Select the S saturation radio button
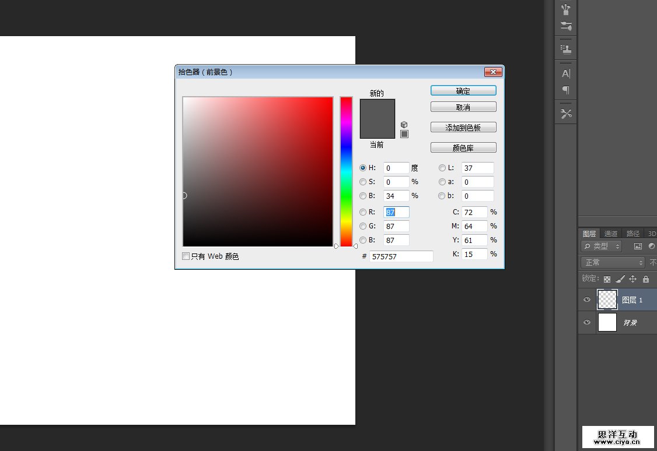Image resolution: width=657 pixels, height=451 pixels. pyautogui.click(x=363, y=182)
